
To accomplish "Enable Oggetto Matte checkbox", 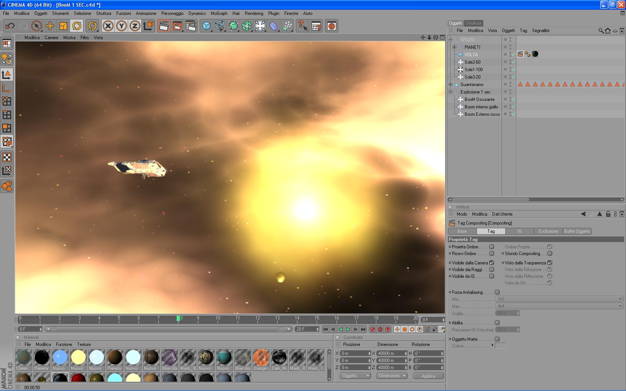I will coord(497,339).
